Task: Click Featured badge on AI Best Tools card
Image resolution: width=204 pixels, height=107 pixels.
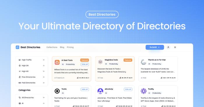Action: tap(85, 60)
